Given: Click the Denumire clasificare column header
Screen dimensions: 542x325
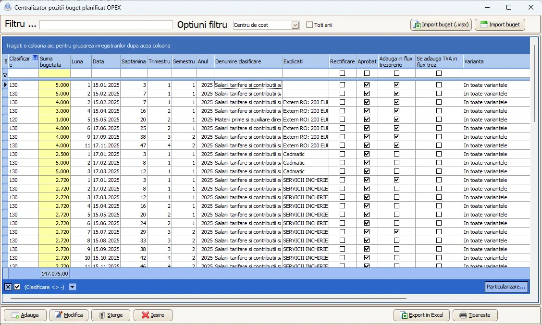Looking at the screenshot, I should pyautogui.click(x=248, y=61).
